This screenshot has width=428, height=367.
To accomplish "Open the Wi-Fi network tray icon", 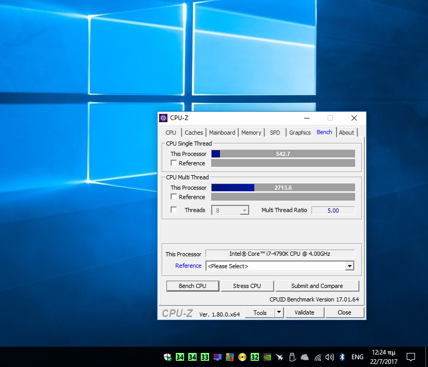I will pyautogui.click(x=317, y=357).
